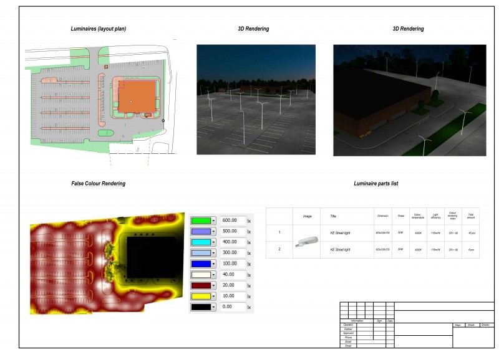Click the 'Power' column header
Image resolution: width=499 pixels, height=352 pixels.
[x=401, y=216]
